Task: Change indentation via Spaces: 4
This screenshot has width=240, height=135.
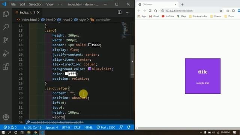Action: coord(52,127)
